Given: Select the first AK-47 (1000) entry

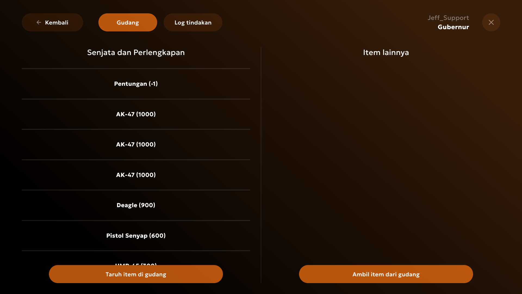Looking at the screenshot, I should coord(136,114).
